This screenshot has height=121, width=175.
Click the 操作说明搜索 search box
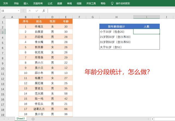[x=123, y=4]
